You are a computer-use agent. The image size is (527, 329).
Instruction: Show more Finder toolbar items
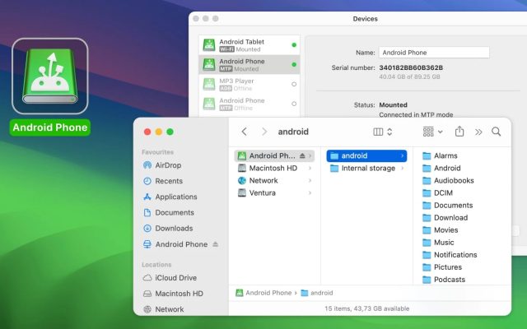point(478,132)
